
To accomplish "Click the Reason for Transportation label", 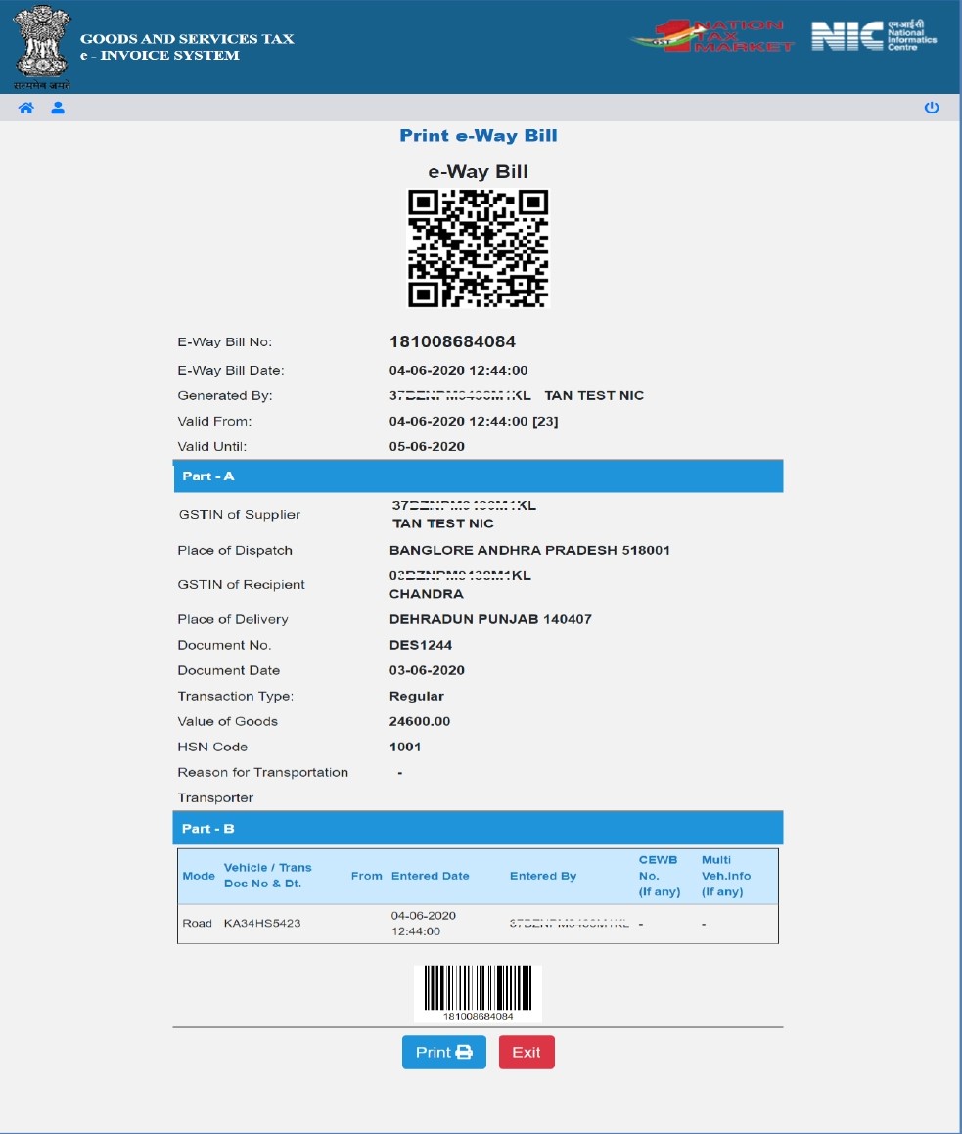I will (262, 772).
